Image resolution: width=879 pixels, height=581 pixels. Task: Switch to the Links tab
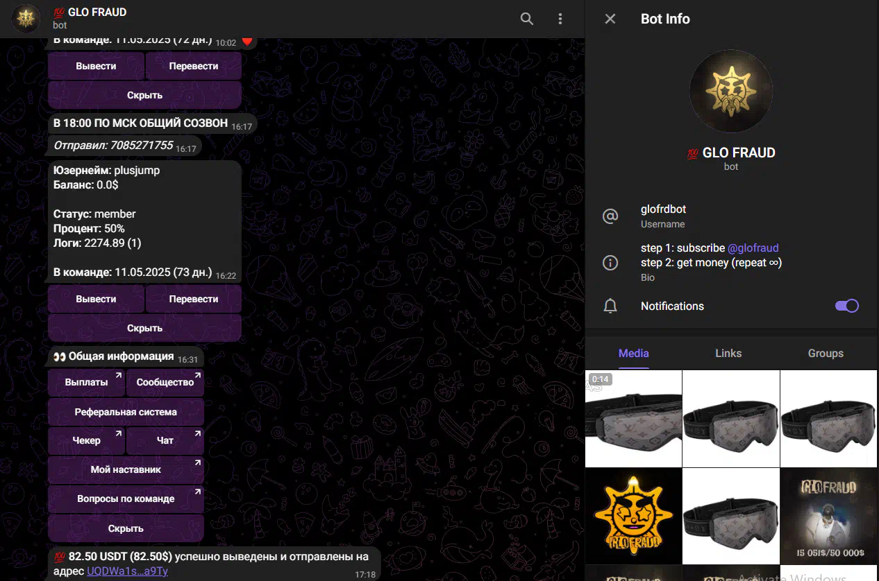728,353
